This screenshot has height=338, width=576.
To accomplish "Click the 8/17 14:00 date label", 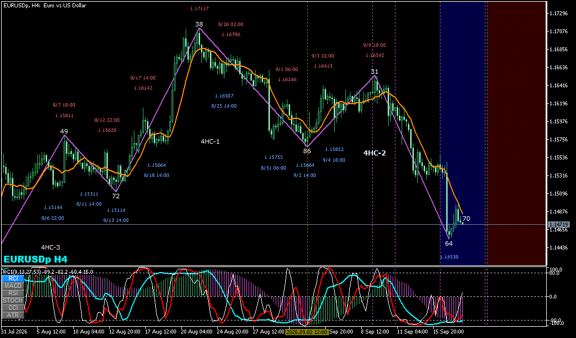I will pos(143,78).
